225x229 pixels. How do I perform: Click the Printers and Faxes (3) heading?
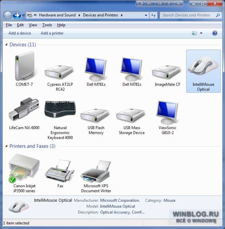32,146
